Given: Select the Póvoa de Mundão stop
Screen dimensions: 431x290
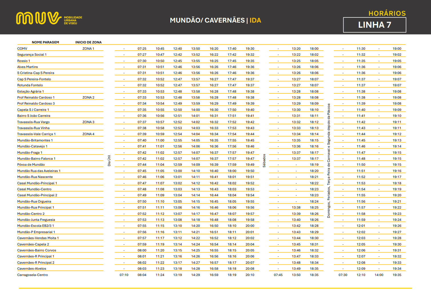Looking at the screenshot, I should click(31, 165).
